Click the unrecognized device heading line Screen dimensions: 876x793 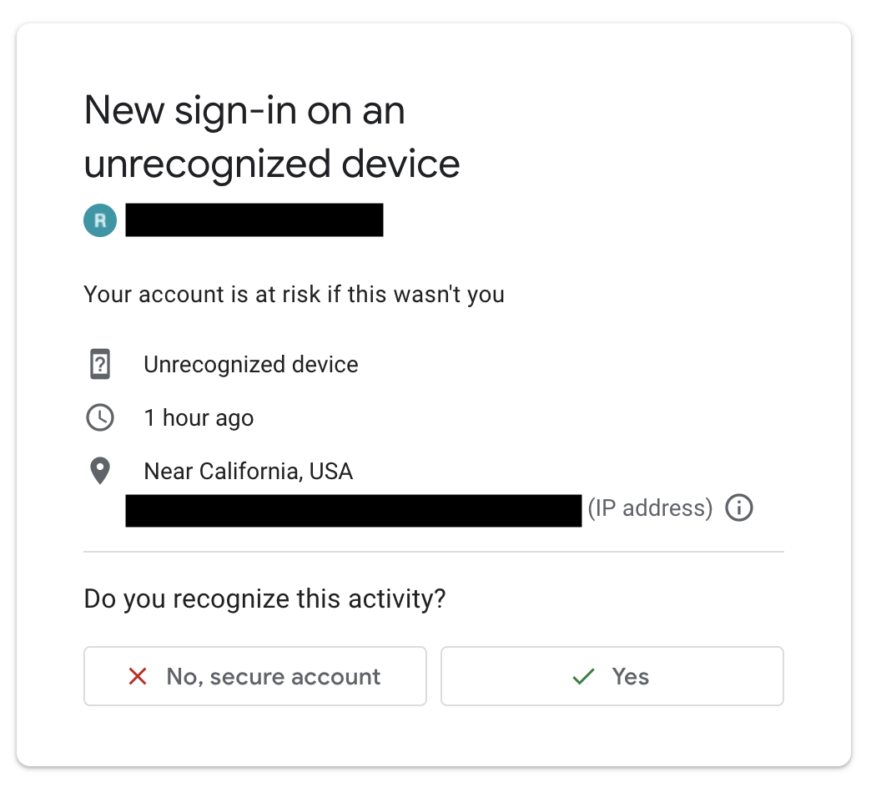tap(271, 164)
